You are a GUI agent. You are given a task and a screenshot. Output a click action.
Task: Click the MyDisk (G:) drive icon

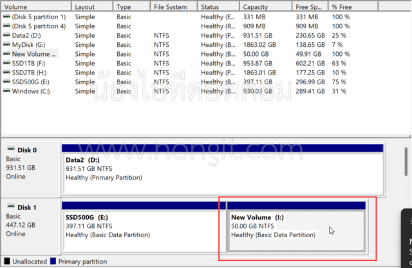(x=6, y=44)
